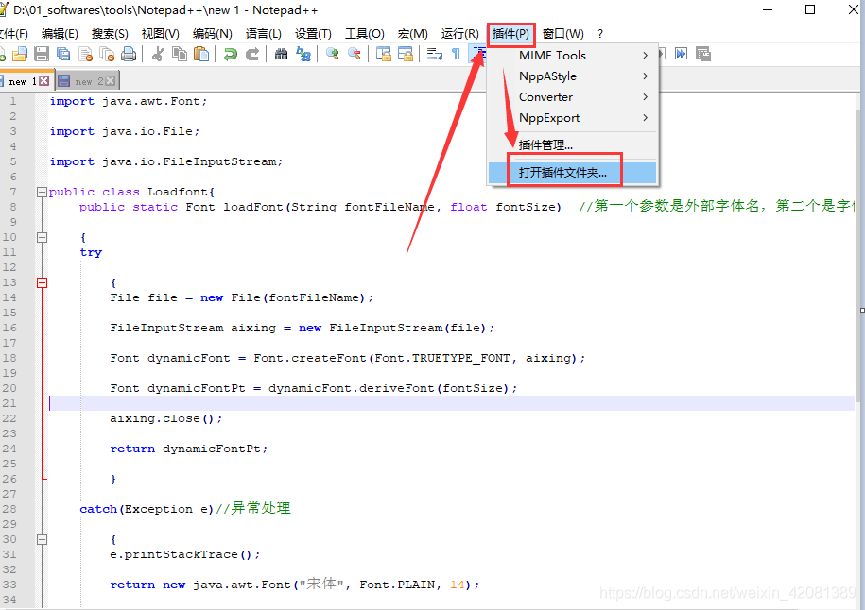Viewport: 865px width, 610px height.
Task: Collapse the fold marker at line 10
Action: coord(42,237)
